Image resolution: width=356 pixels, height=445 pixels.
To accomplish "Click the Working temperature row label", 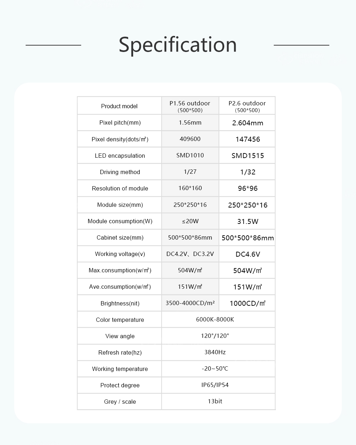I will (120, 369).
